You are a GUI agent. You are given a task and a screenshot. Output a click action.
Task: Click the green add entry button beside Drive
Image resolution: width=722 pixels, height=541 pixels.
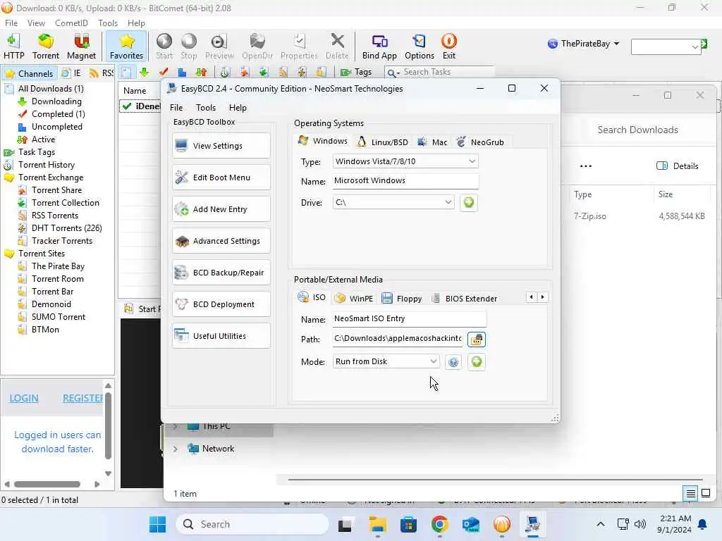coord(468,202)
